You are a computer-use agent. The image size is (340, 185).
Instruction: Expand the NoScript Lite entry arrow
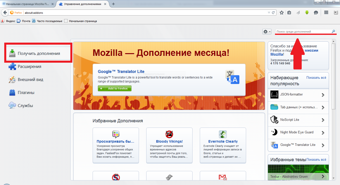(x=323, y=120)
